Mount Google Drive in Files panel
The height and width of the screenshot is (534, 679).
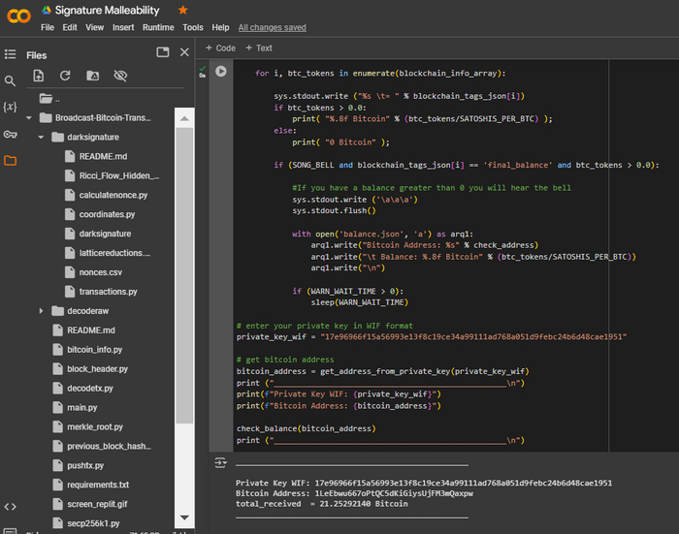point(92,76)
